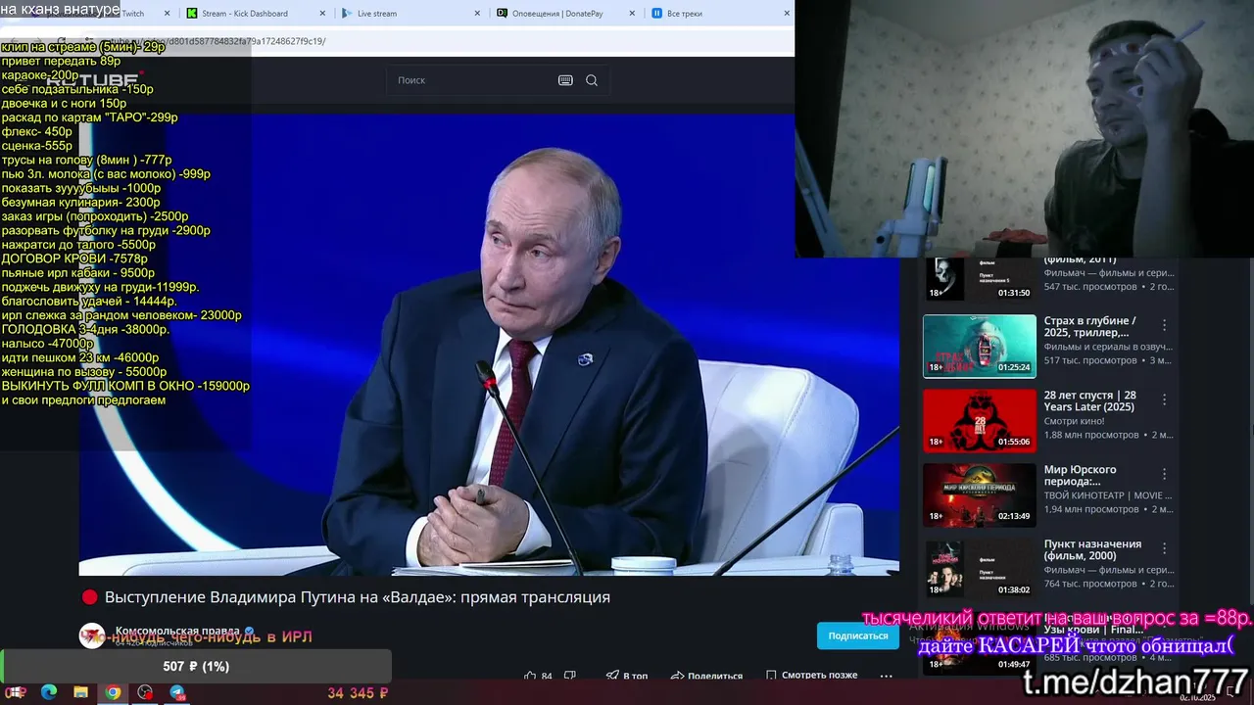Image resolution: width=1254 pixels, height=705 pixels.
Task: Open the more options dots under the video
Action: point(886,676)
